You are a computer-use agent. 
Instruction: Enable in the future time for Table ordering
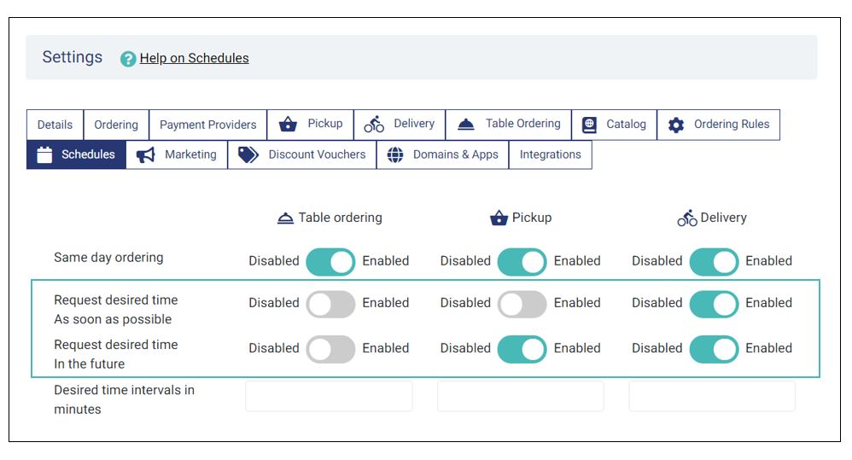click(330, 349)
